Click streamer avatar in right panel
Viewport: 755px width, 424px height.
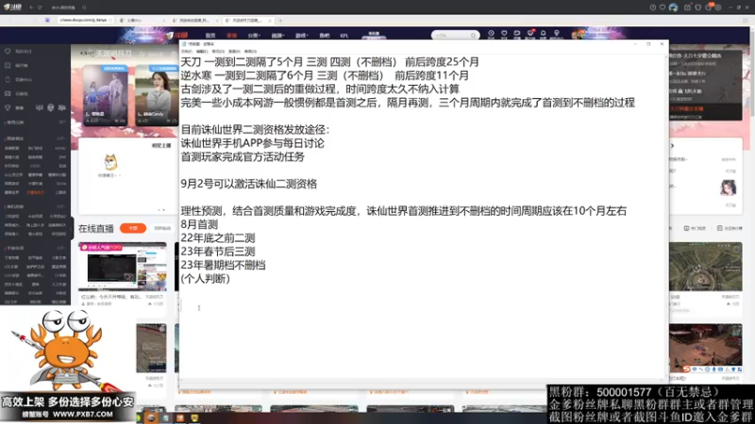[728, 188]
